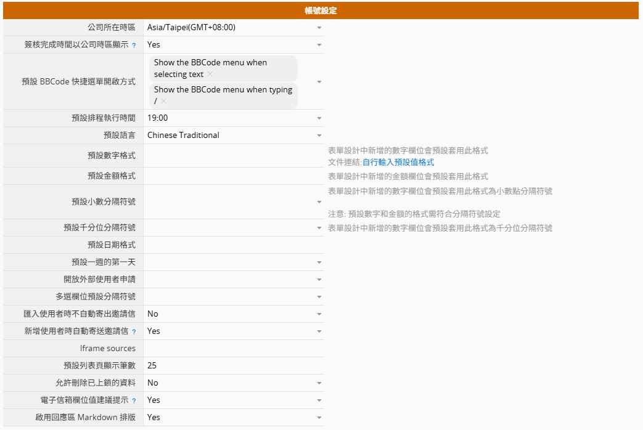Toggle the 匯入使用者時不自動寄出邀請信 No selector
This screenshot has height=430, width=643.
point(233,314)
